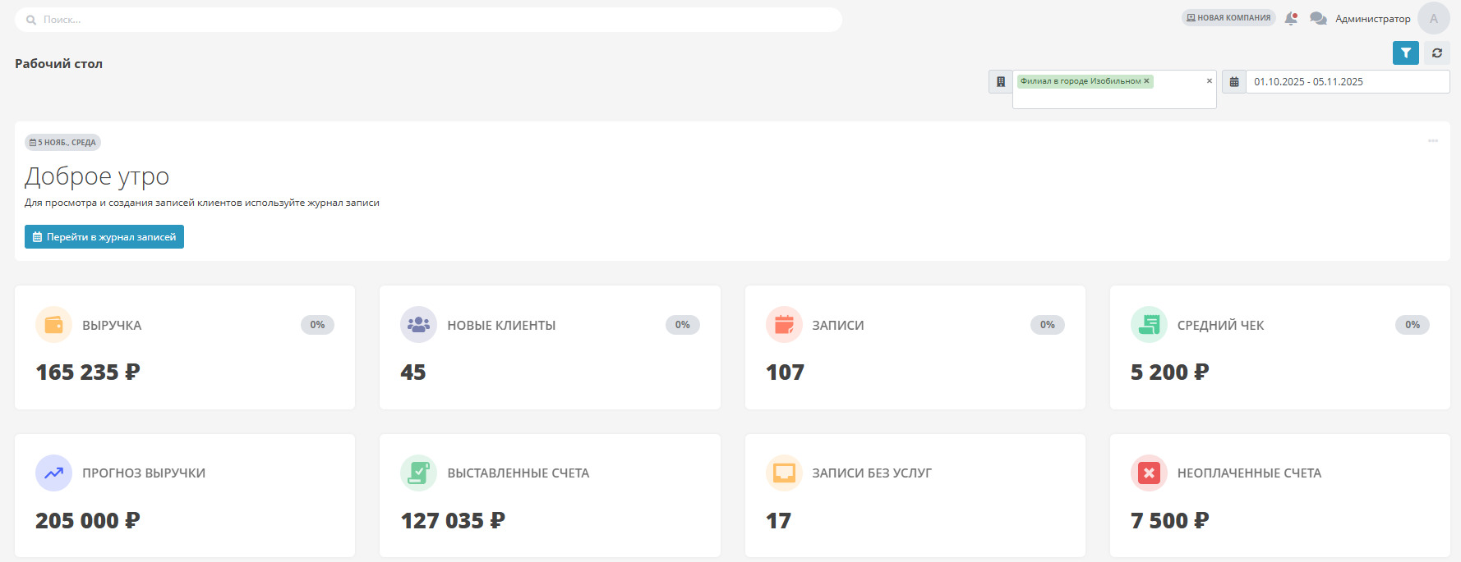Click the building icon beside branch filter

tap(1000, 82)
